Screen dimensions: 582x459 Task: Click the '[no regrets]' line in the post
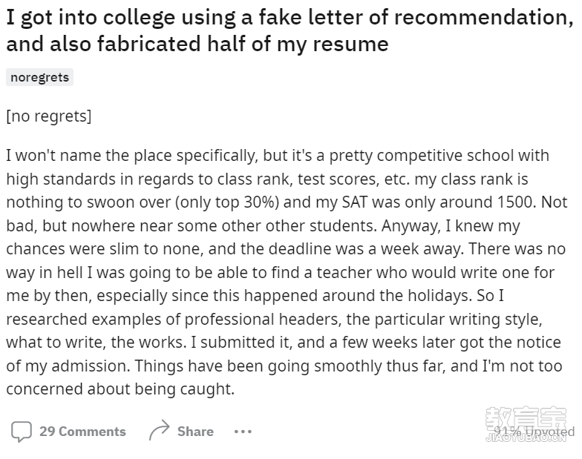click(x=49, y=116)
